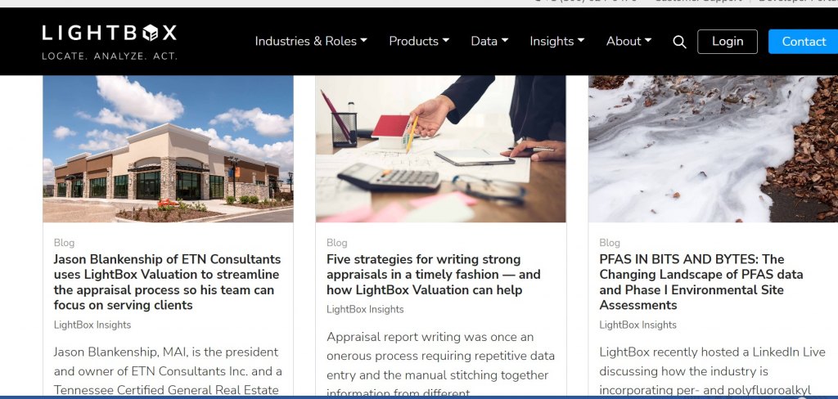Viewport: 838px width, 399px height.
Task: Open the retail storefront building thumbnail
Action: [168, 149]
